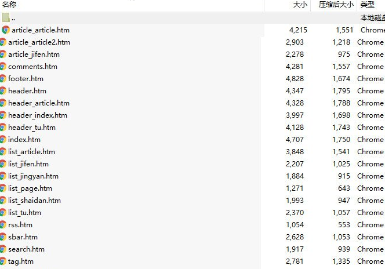Sort files by the 名称 column header
Viewport: 385px width, 269px height.
pos(9,5)
